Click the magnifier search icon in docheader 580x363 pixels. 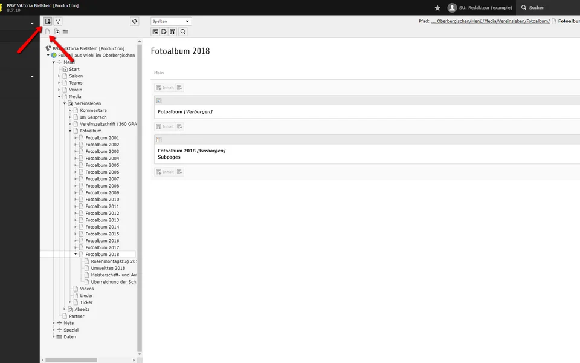183,31
